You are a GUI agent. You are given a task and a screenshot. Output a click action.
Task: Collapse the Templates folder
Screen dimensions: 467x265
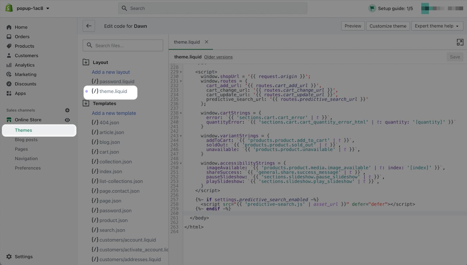(86, 103)
